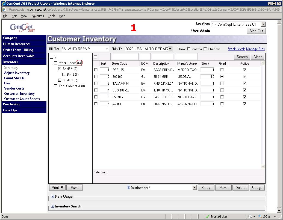This screenshot has width=283, height=220.
Task: Toggle Fixed checkbox for item 390100
Action: (x=222, y=77)
